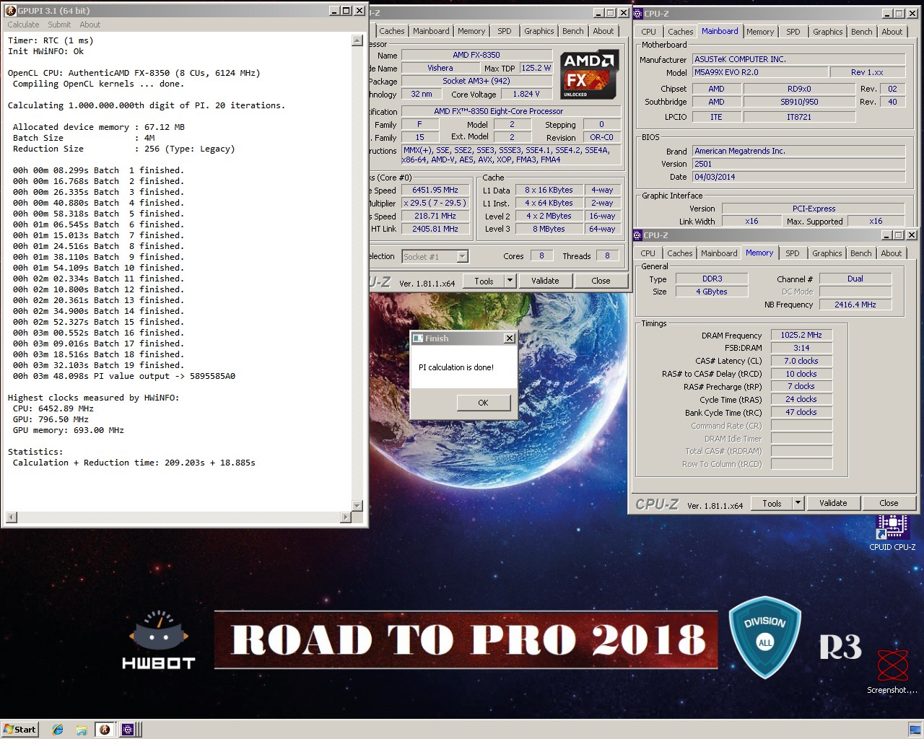Click Validate in the CPU-Z Memory window

tap(833, 503)
